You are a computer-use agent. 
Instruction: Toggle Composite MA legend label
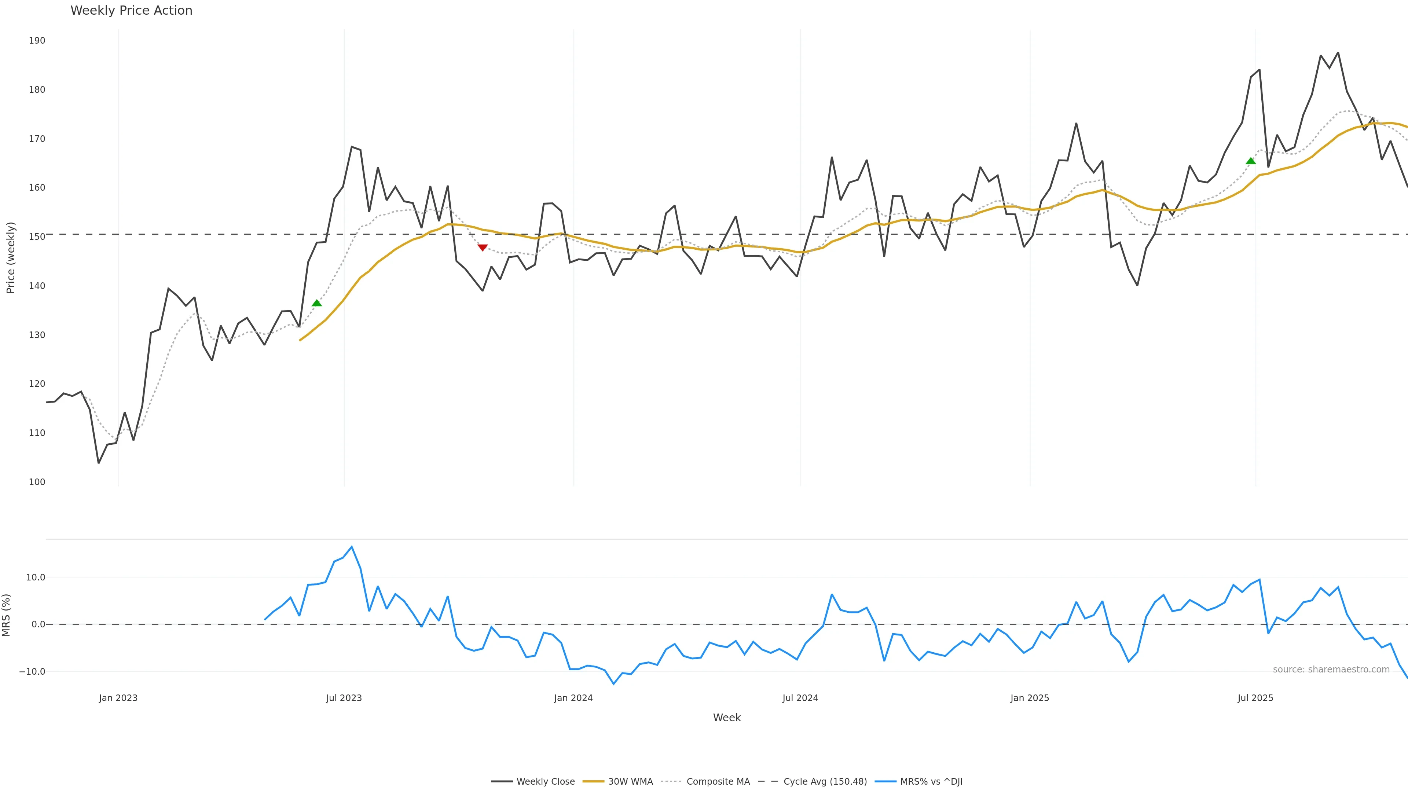point(718,782)
